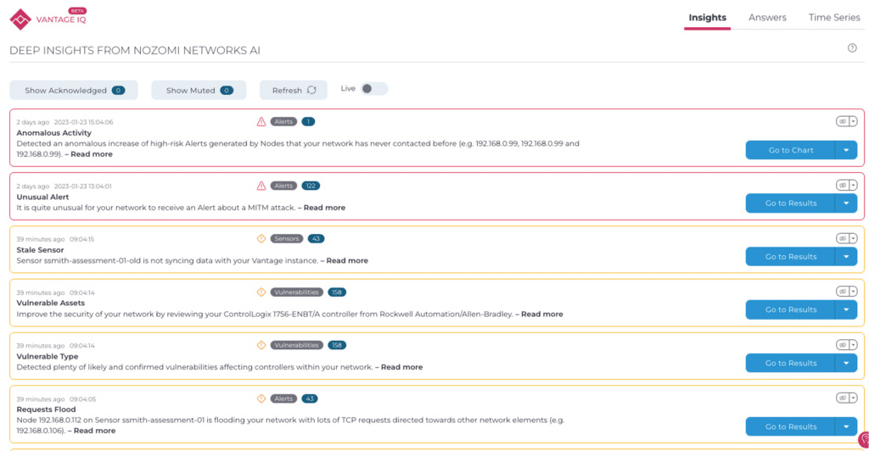Click the 43 badge on Requests Flood
869x451 pixels.
309,398
